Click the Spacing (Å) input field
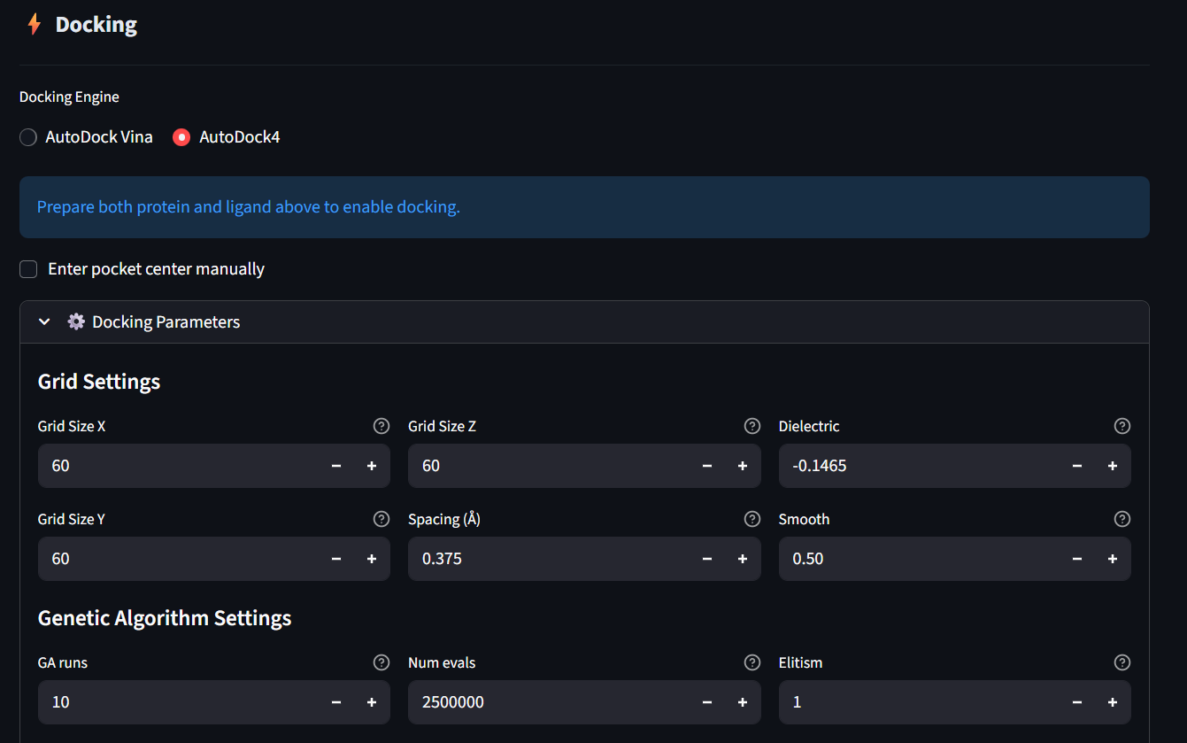Image resolution: width=1187 pixels, height=743 pixels. pos(549,559)
